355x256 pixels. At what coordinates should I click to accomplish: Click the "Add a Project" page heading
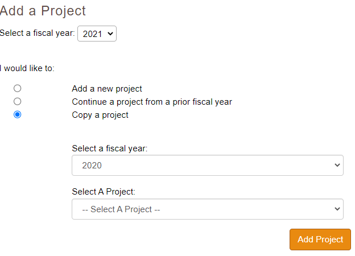[x=43, y=11]
